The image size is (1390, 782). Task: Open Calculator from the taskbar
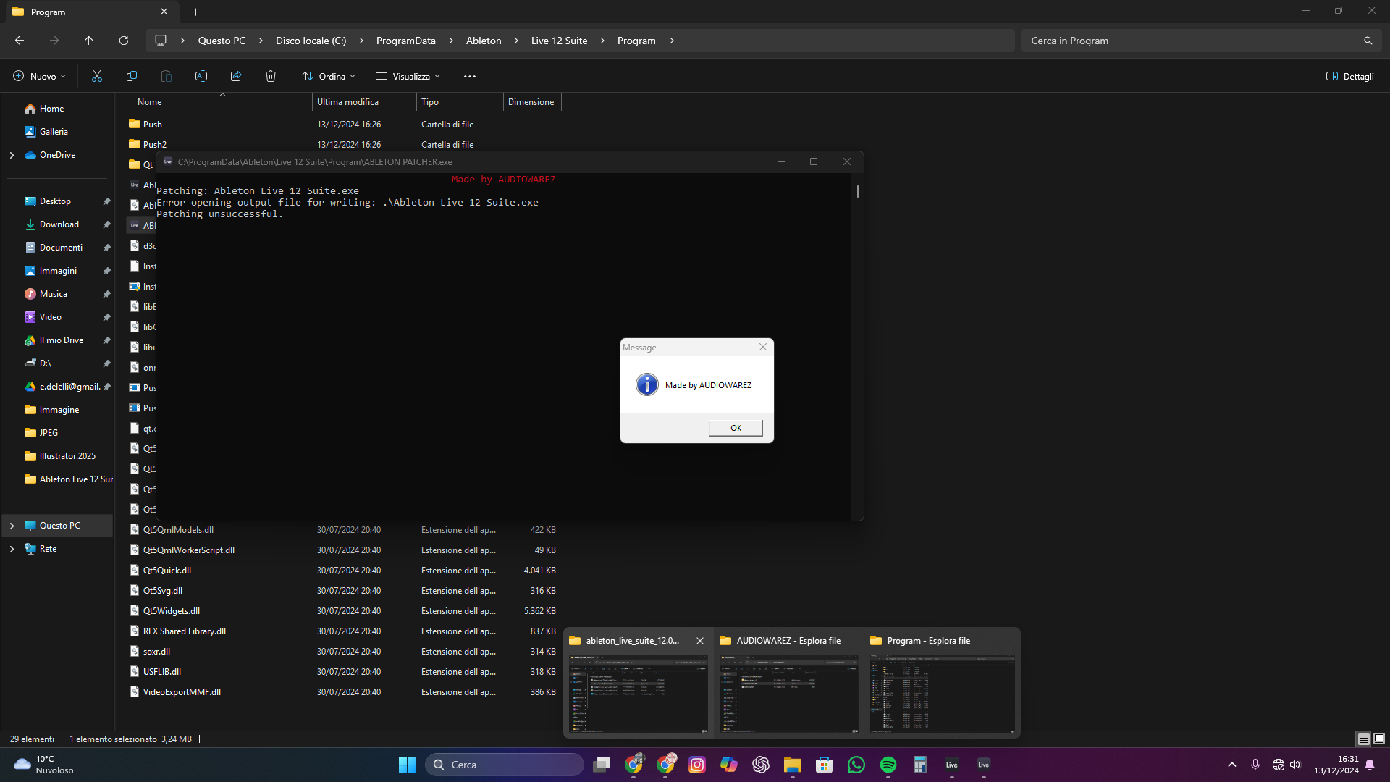pos(920,765)
